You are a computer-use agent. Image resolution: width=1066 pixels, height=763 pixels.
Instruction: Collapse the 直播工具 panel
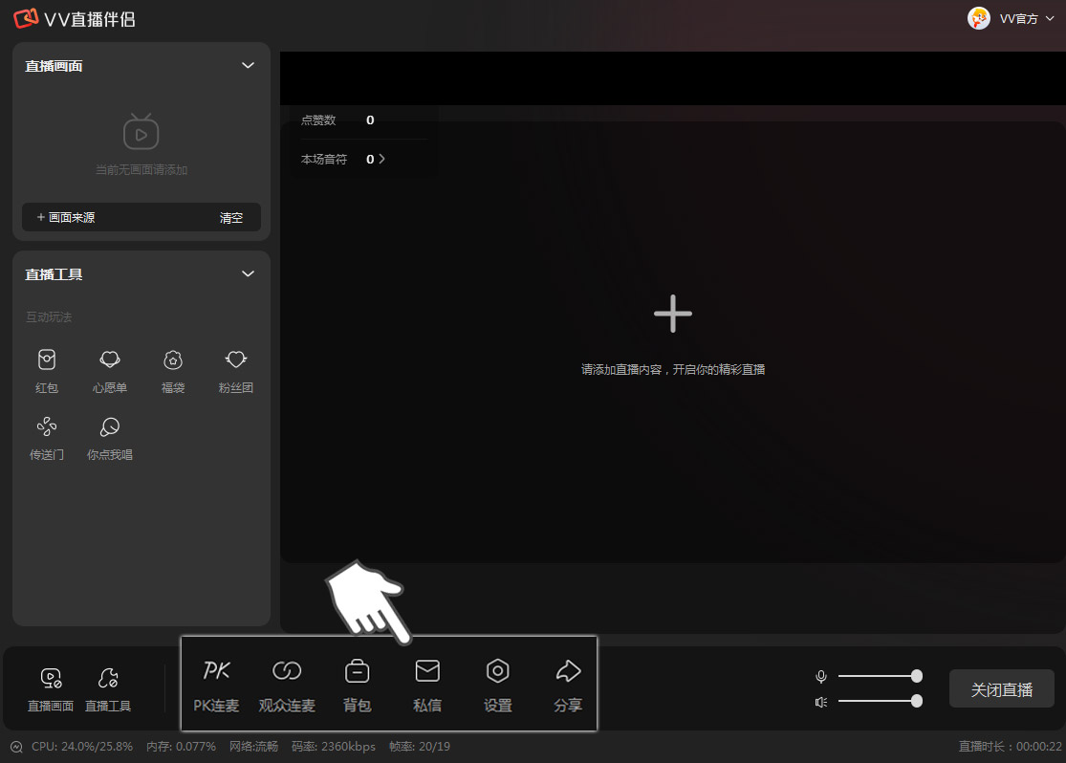[x=249, y=274]
